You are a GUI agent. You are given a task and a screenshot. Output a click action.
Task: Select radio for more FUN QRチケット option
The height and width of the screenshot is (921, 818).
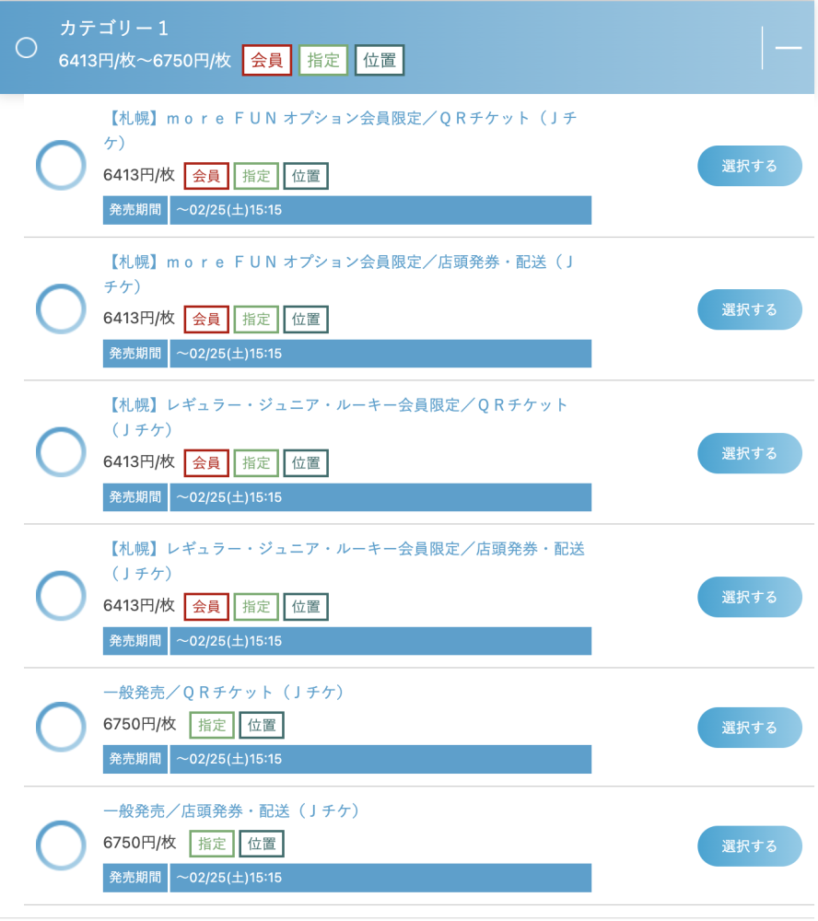tap(61, 165)
